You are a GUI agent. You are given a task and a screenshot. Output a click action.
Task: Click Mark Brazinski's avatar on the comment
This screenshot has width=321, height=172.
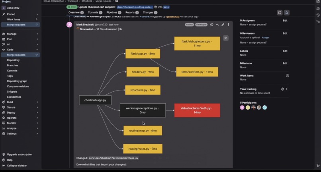click(x=69, y=25)
